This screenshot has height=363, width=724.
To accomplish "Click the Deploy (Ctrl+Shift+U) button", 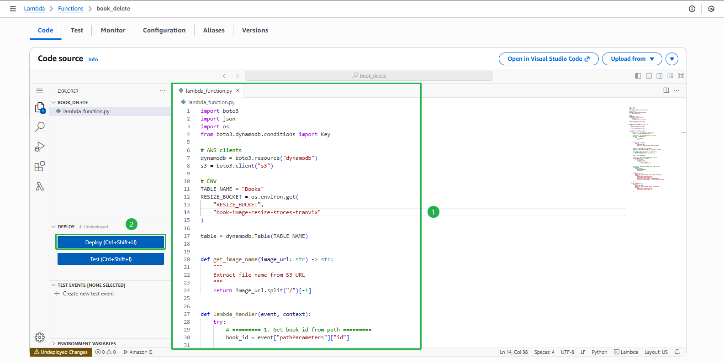I will click(x=111, y=242).
